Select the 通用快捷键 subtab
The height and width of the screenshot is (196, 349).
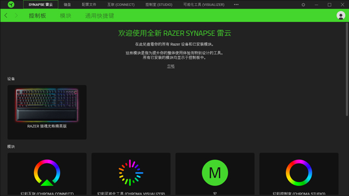pos(99,16)
